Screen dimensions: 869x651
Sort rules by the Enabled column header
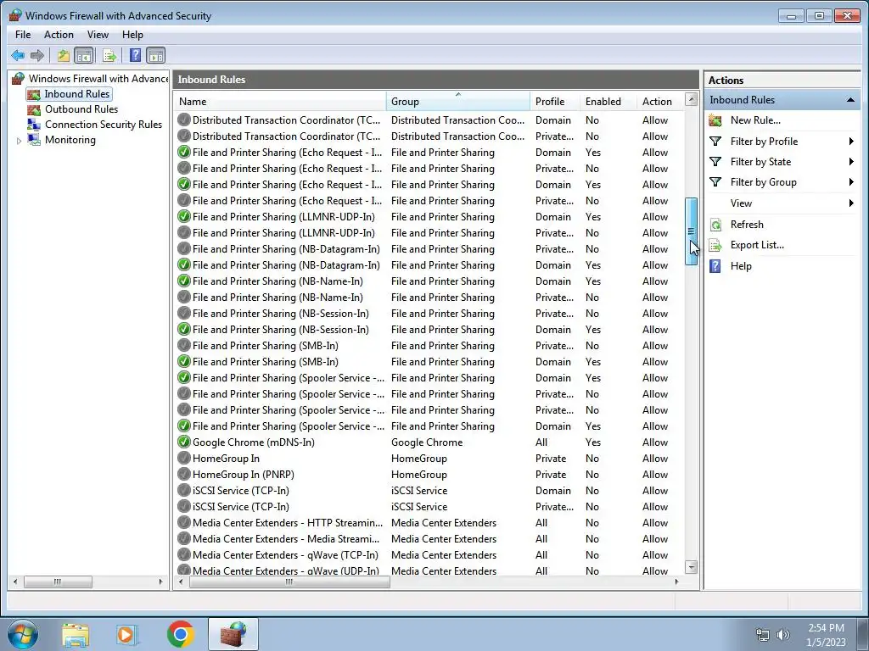608,102
